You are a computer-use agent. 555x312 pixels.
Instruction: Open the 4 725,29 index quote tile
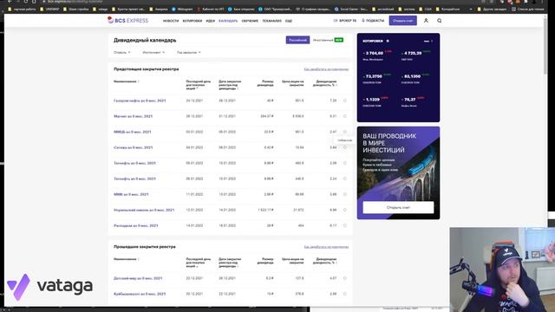click(416, 55)
